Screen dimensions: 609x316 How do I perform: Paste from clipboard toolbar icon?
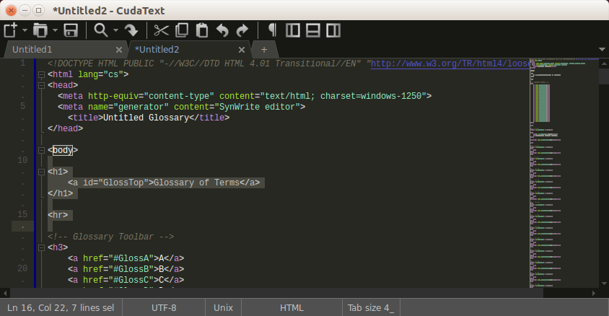point(202,30)
